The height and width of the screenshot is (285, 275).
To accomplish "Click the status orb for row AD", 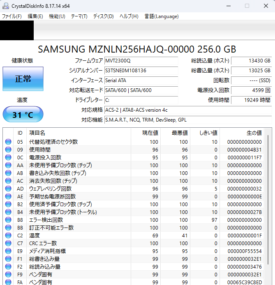I will point(8,188).
